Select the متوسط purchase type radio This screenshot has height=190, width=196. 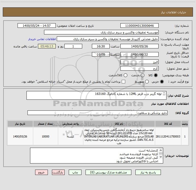click(147, 82)
